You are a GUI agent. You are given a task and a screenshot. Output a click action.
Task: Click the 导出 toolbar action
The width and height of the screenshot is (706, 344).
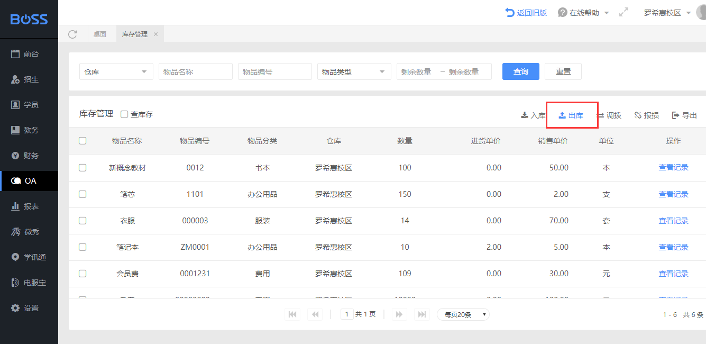coord(684,115)
